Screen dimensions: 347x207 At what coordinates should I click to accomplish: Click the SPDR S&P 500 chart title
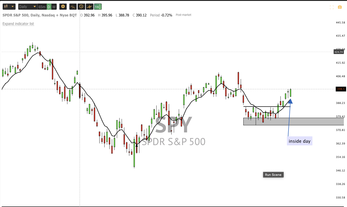[40, 15]
